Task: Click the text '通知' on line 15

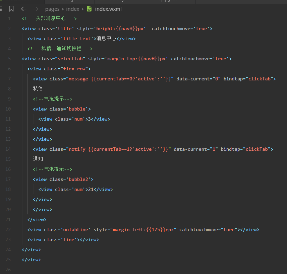Action: pyautogui.click(x=38, y=159)
